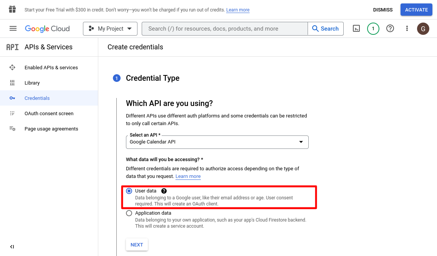
Task: Click the help tooltip icon beside User data
Action: pyautogui.click(x=164, y=191)
